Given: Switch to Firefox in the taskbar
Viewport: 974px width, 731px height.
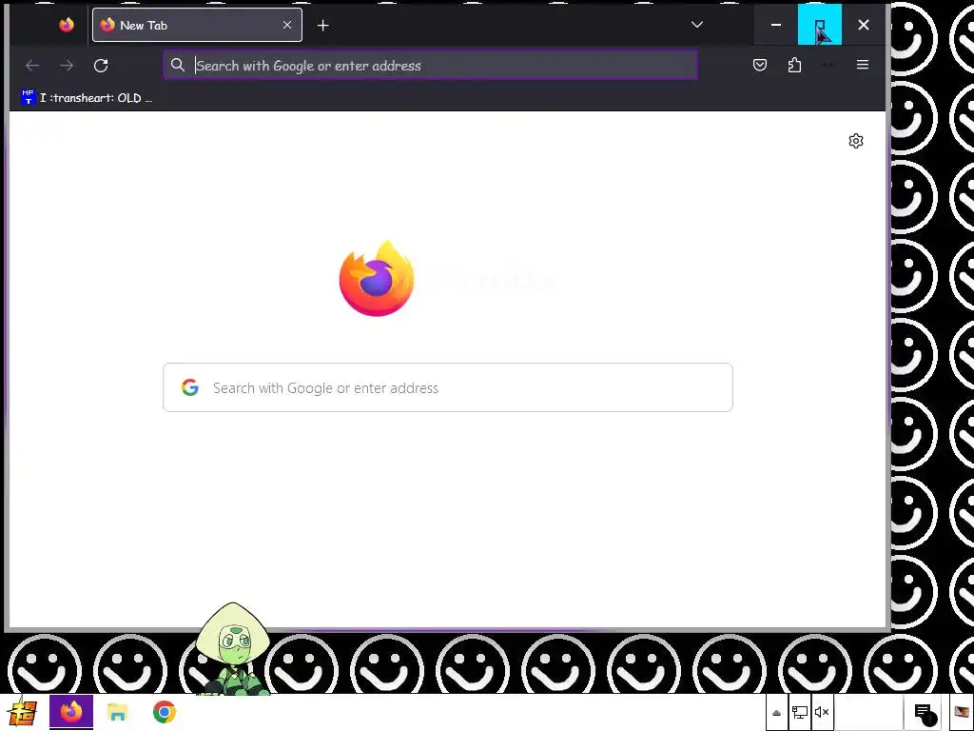Looking at the screenshot, I should coord(71,712).
